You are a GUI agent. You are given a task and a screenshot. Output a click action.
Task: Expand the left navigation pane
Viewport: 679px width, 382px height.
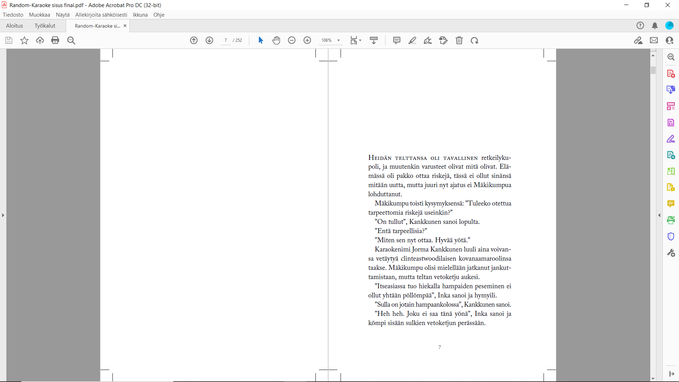tap(3, 215)
